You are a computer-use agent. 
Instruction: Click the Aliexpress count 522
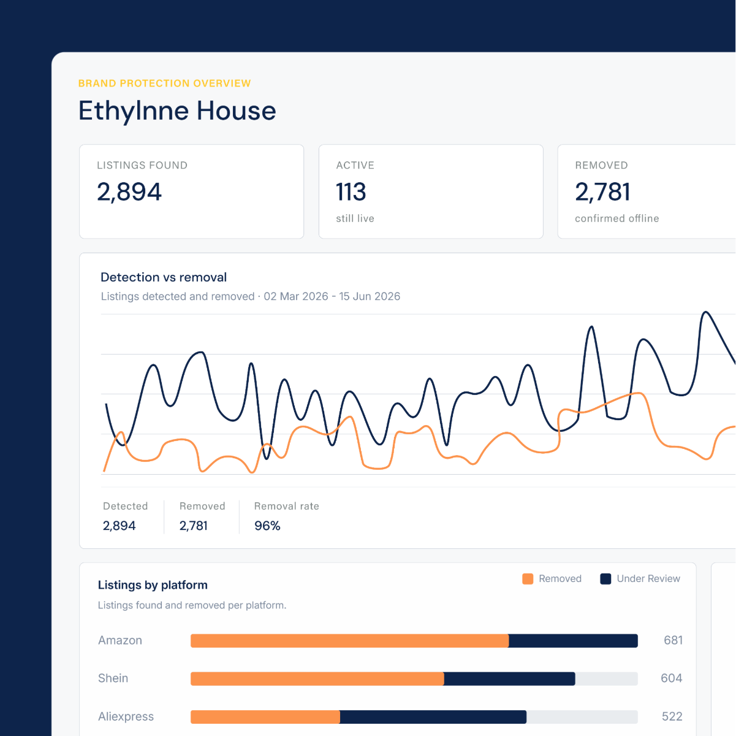pyautogui.click(x=672, y=716)
